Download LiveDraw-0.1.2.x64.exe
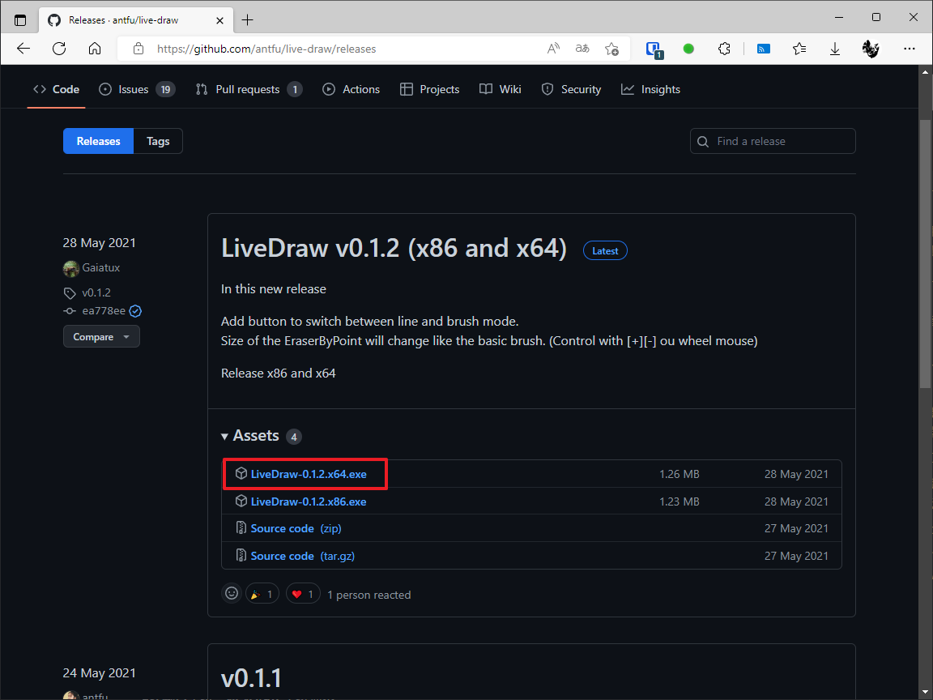The image size is (933, 700). (x=309, y=474)
